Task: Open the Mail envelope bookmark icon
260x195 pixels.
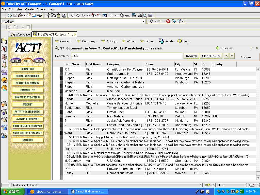Action: [4, 41]
